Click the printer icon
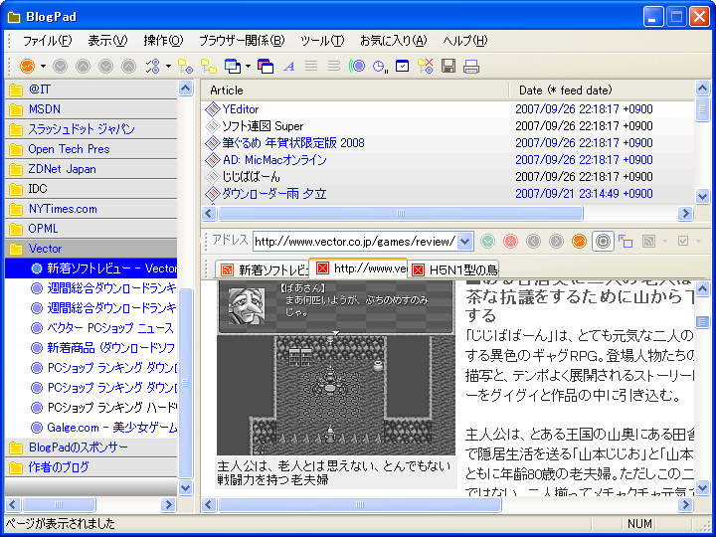Image resolution: width=716 pixels, height=537 pixels. [x=471, y=67]
